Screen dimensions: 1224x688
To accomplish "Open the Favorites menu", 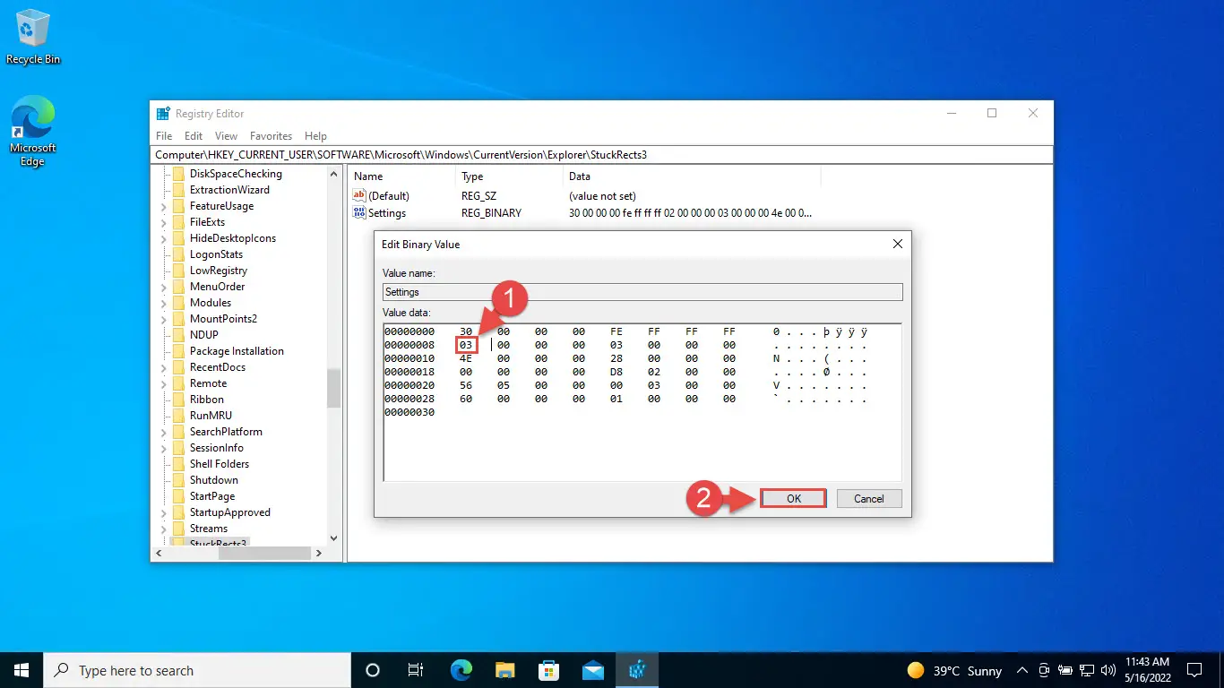I will 271,136.
